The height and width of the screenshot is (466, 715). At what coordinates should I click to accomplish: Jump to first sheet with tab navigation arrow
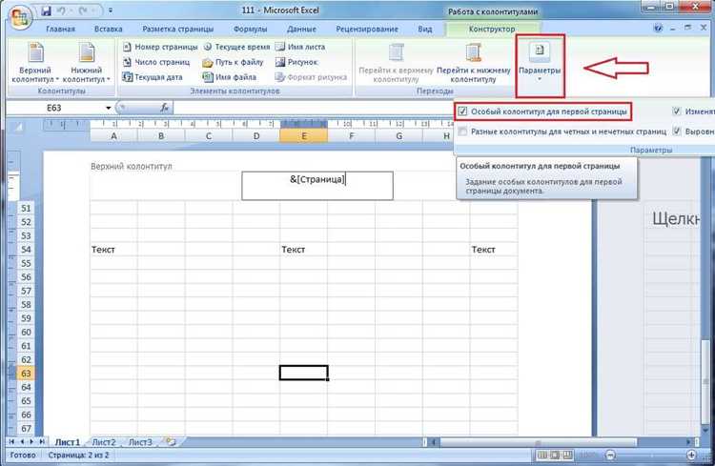pyautogui.click(x=11, y=442)
